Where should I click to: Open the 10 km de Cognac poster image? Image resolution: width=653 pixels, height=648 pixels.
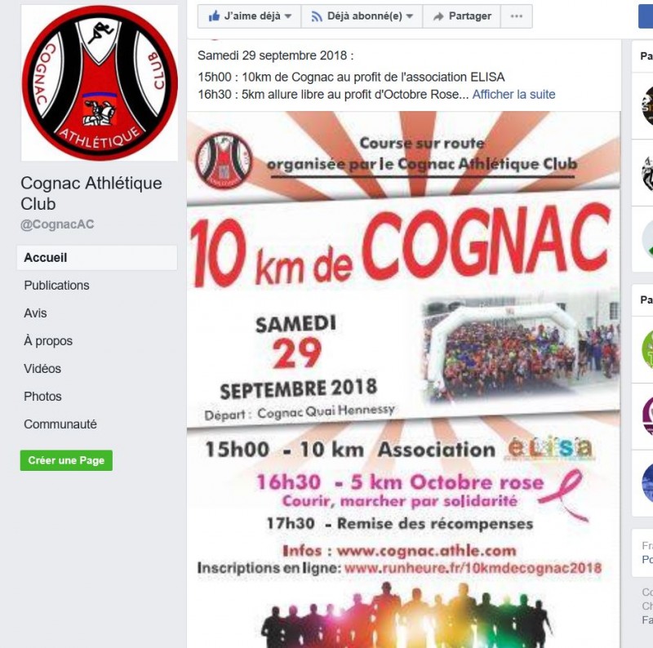(403, 379)
